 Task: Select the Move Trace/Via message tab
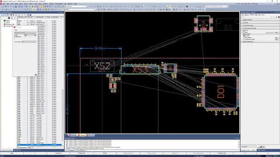(x=80, y=150)
